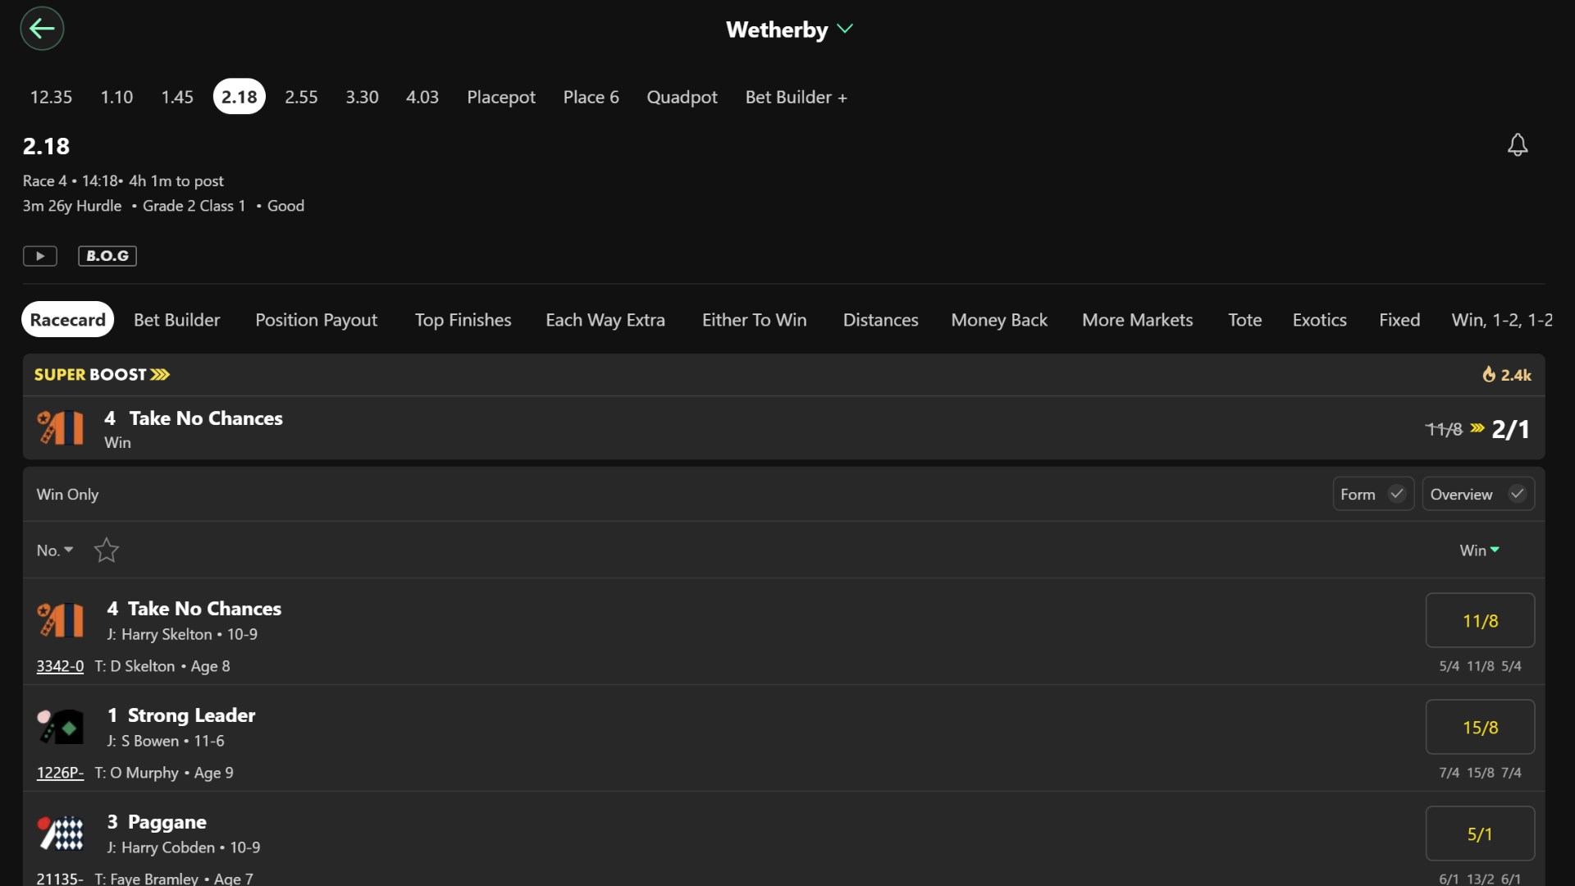1575x886 pixels.
Task: Tap the Paggane jockey silks
Action: (x=61, y=833)
